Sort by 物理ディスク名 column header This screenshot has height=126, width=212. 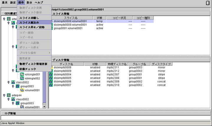pyautogui.click(x=116, y=64)
